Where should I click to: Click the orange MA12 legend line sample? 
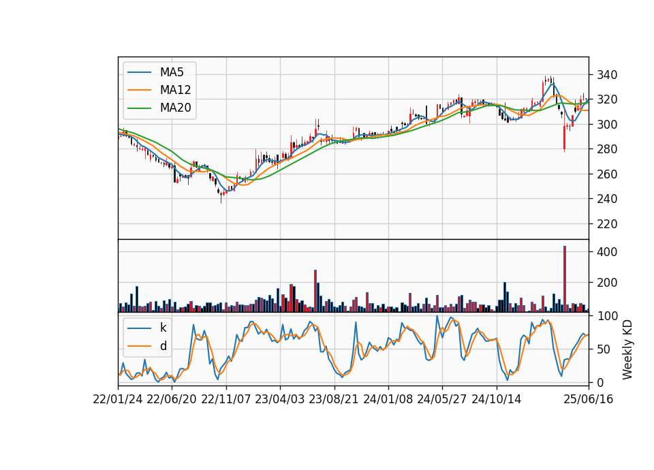pos(139,90)
